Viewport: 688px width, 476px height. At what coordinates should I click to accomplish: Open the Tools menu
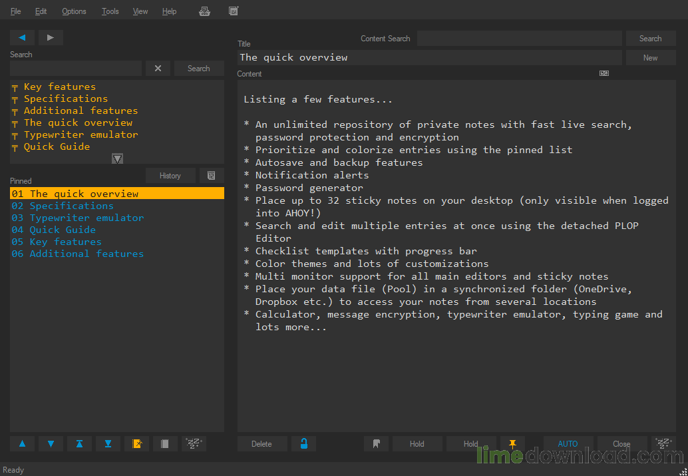point(110,11)
